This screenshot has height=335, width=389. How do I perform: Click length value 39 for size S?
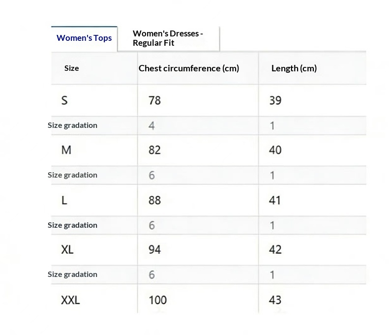click(275, 100)
